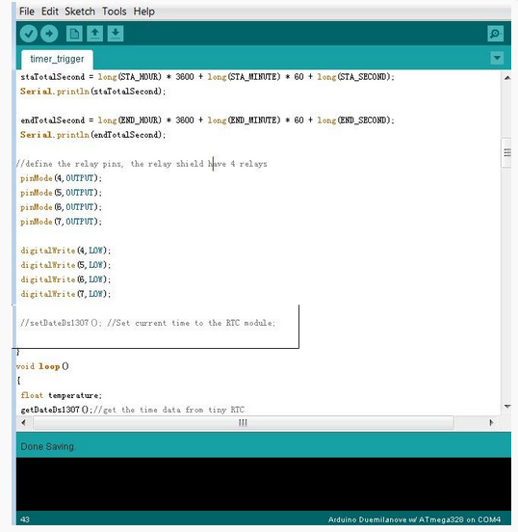Click vertical scrollbar down arrow

[x=507, y=406]
